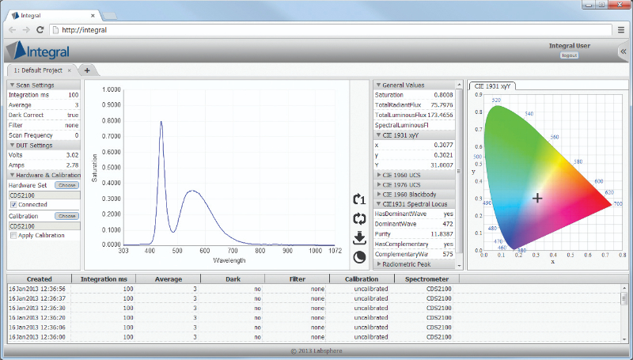The image size is (633, 360).
Task: Start continuous scan loop icon
Action: coord(360,218)
